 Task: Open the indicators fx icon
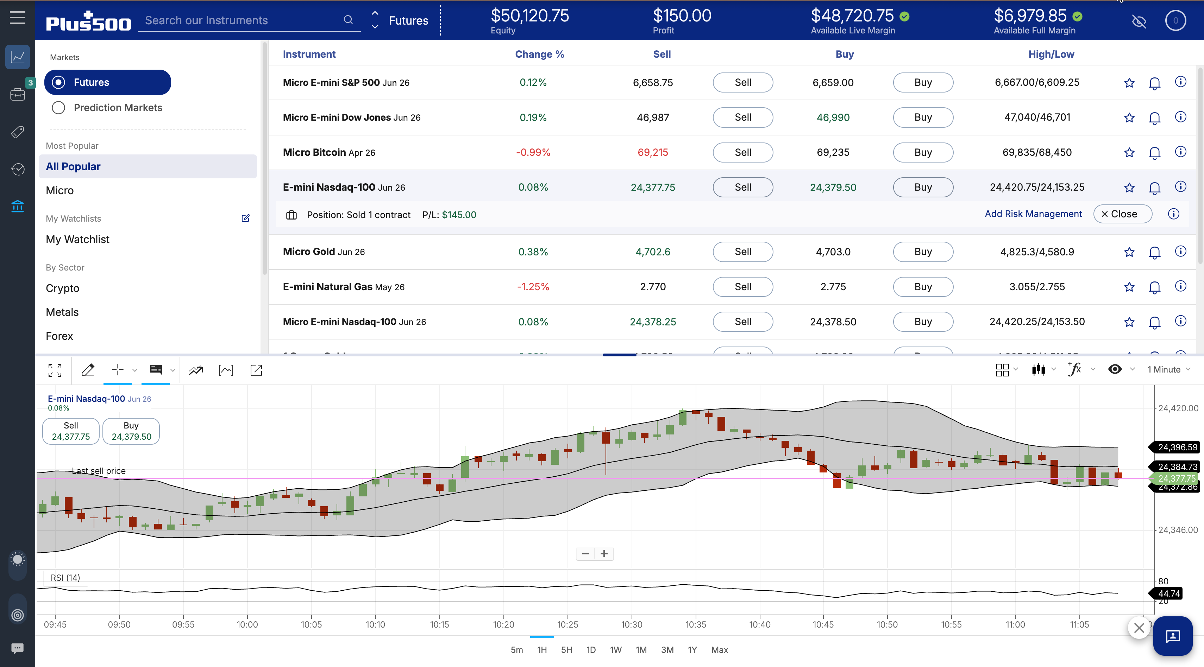coord(1074,369)
